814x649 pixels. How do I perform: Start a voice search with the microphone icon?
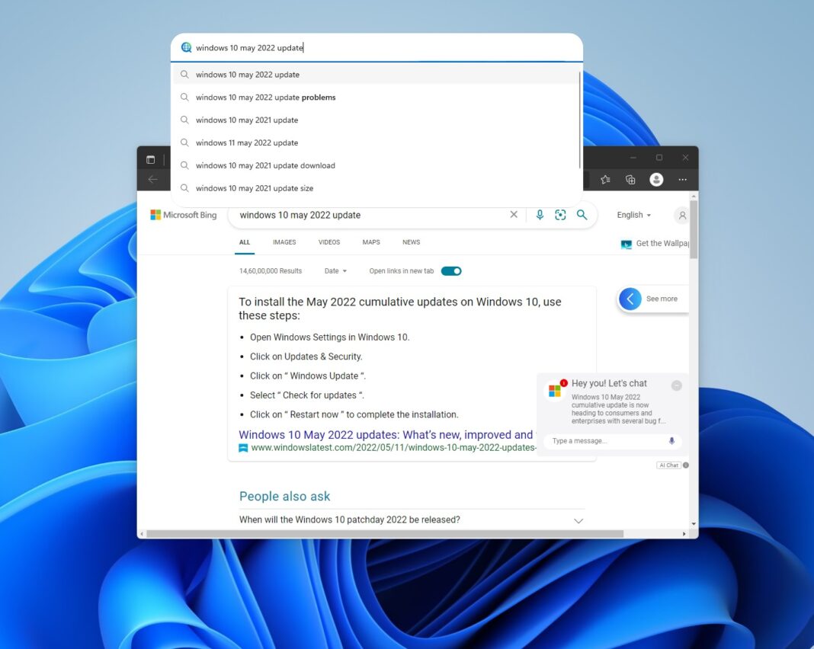coord(540,215)
